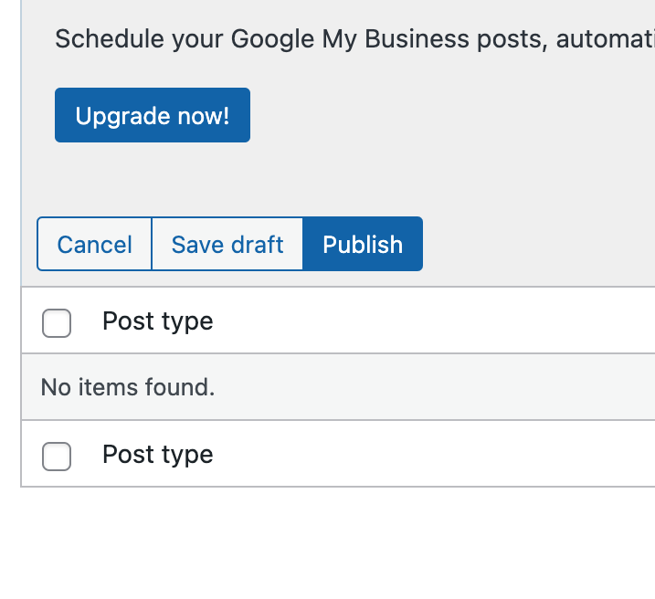Select the upper Post type heading
Screen dimensions: 655x599
tap(157, 321)
